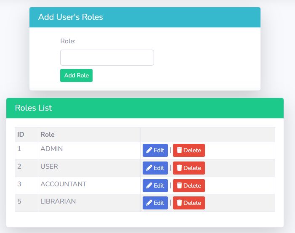Click the pencil icon in USER row
The width and height of the screenshot is (295, 233).
(149, 168)
